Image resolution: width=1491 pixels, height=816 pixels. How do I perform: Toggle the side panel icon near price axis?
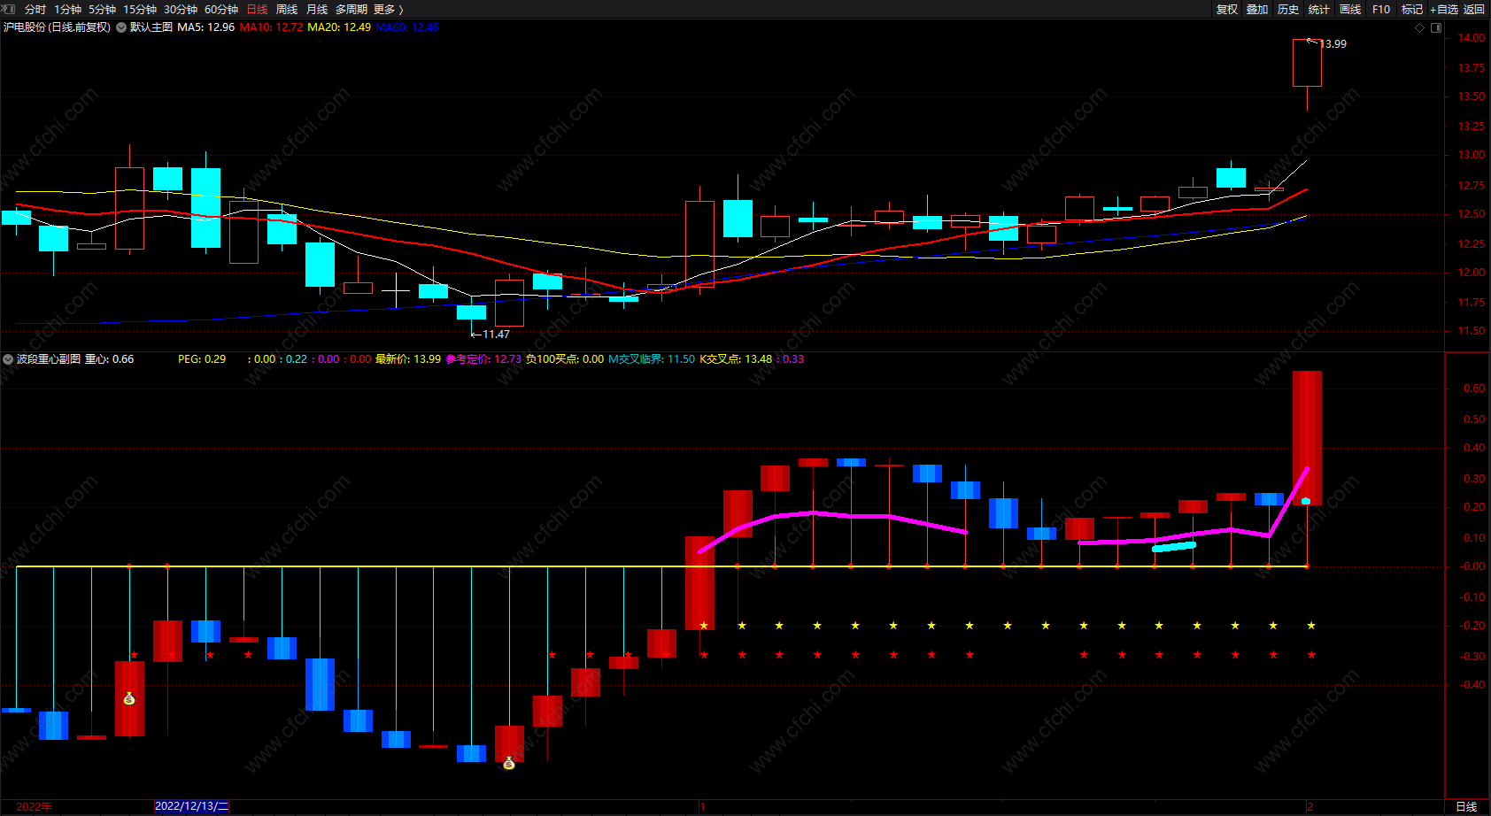1436,27
